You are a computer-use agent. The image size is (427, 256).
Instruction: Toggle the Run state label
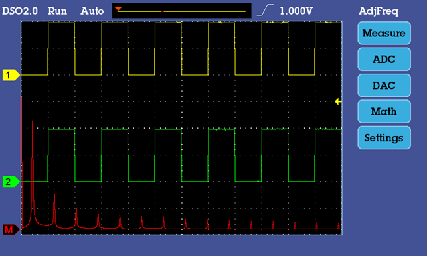pos(57,11)
